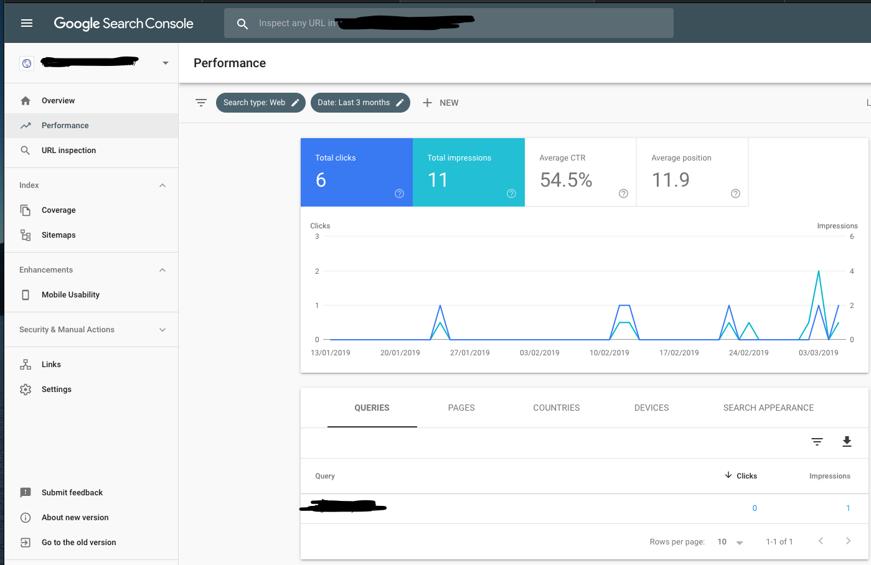
Task: Toggle the Total clicks metric card
Action: (x=357, y=172)
